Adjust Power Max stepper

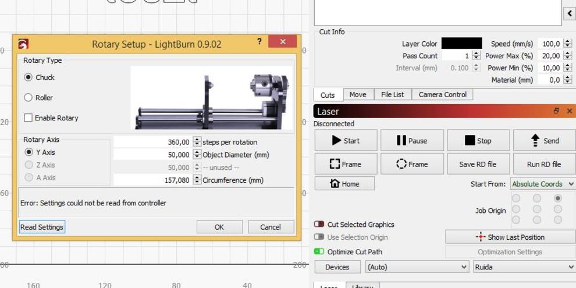[567, 56]
